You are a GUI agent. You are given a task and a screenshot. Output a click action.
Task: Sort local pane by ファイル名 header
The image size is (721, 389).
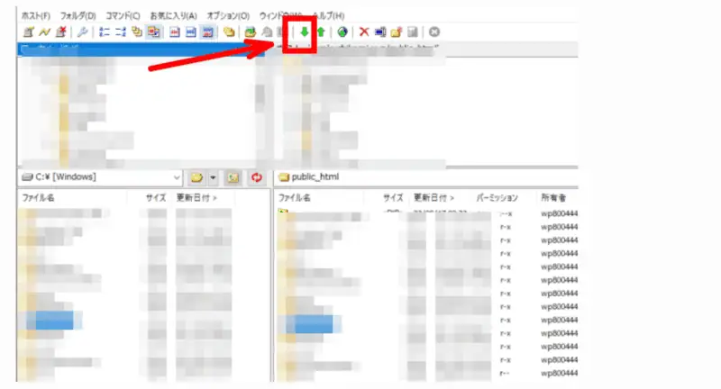(x=39, y=198)
